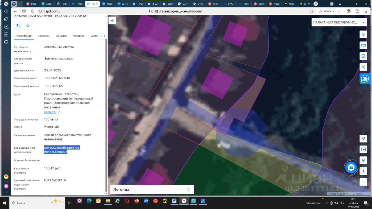
Task: Collapse the left information panel
Action: [112, 21]
